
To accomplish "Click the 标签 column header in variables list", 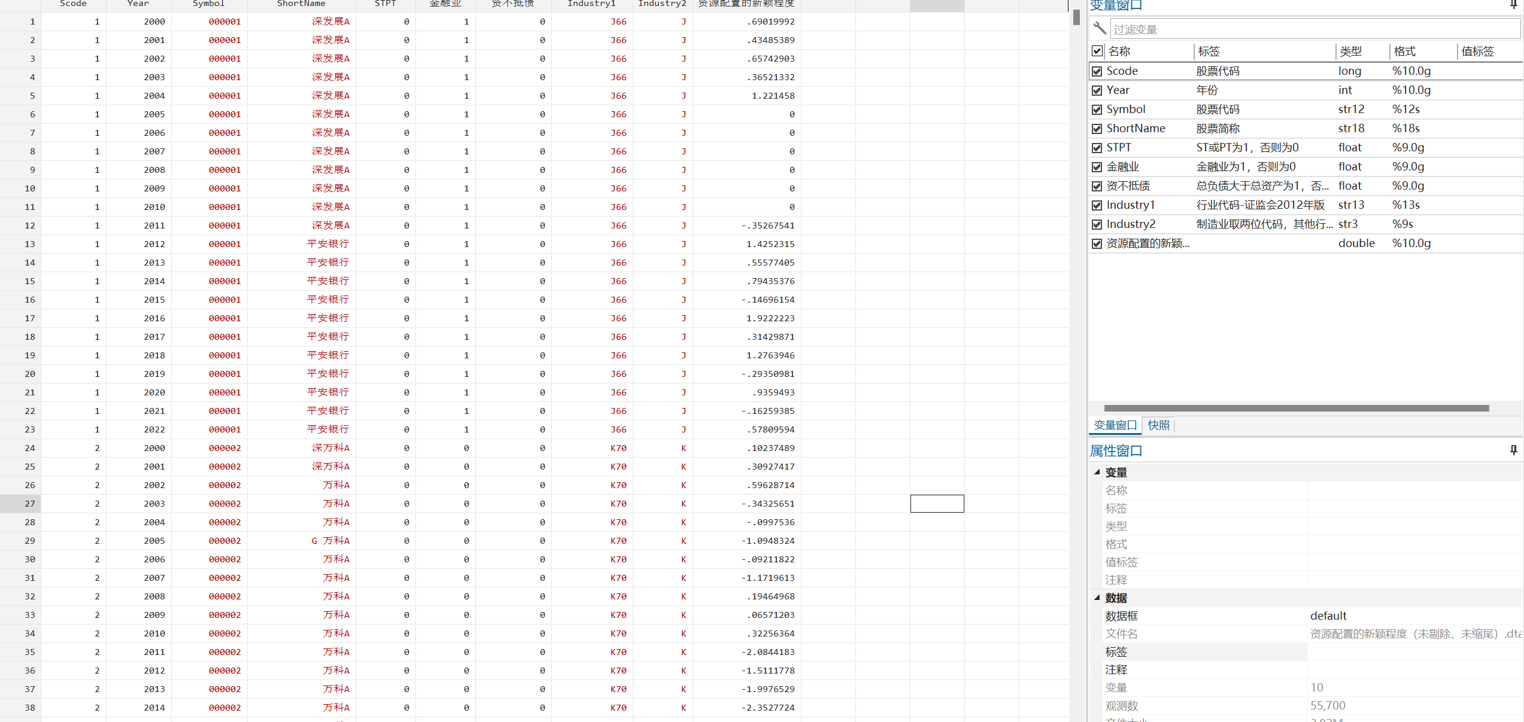I will 1209,51.
